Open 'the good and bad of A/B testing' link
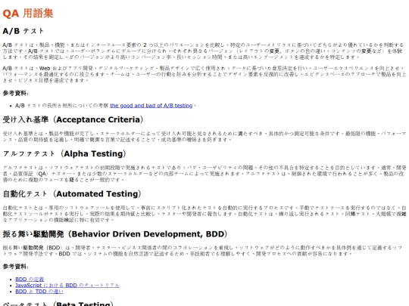409x306 pixels. coord(151,106)
